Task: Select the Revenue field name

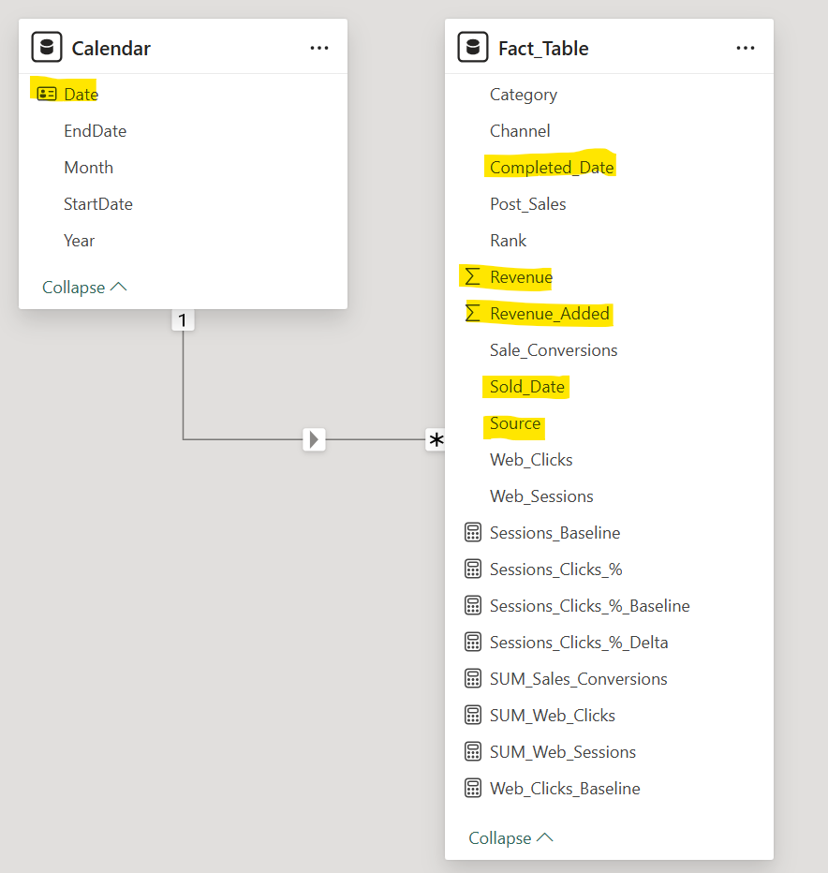Action: tap(521, 276)
